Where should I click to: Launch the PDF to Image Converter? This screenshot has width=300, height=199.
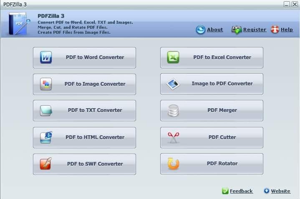click(84, 84)
